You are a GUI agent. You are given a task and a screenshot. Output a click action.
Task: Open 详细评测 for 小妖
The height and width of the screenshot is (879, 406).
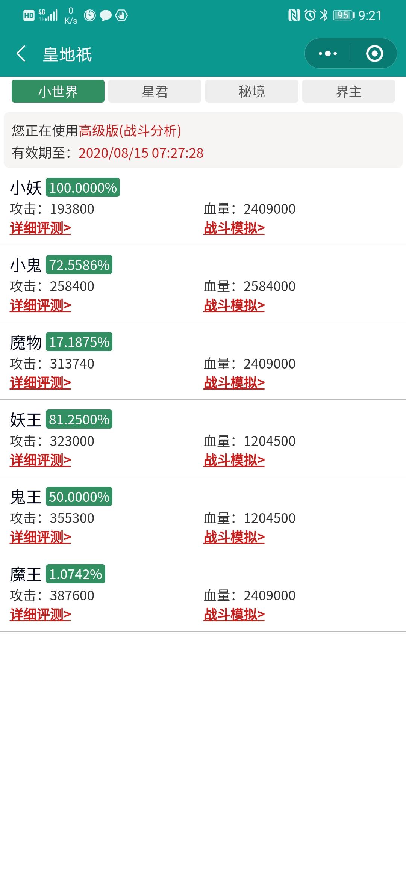click(40, 228)
